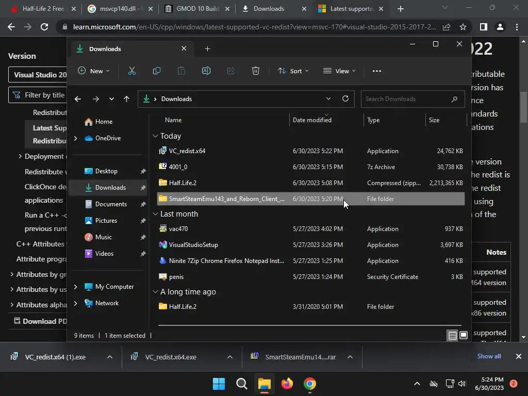Open the New dropdown in Explorer toolbar
Image resolution: width=528 pixels, height=396 pixels.
(x=94, y=71)
